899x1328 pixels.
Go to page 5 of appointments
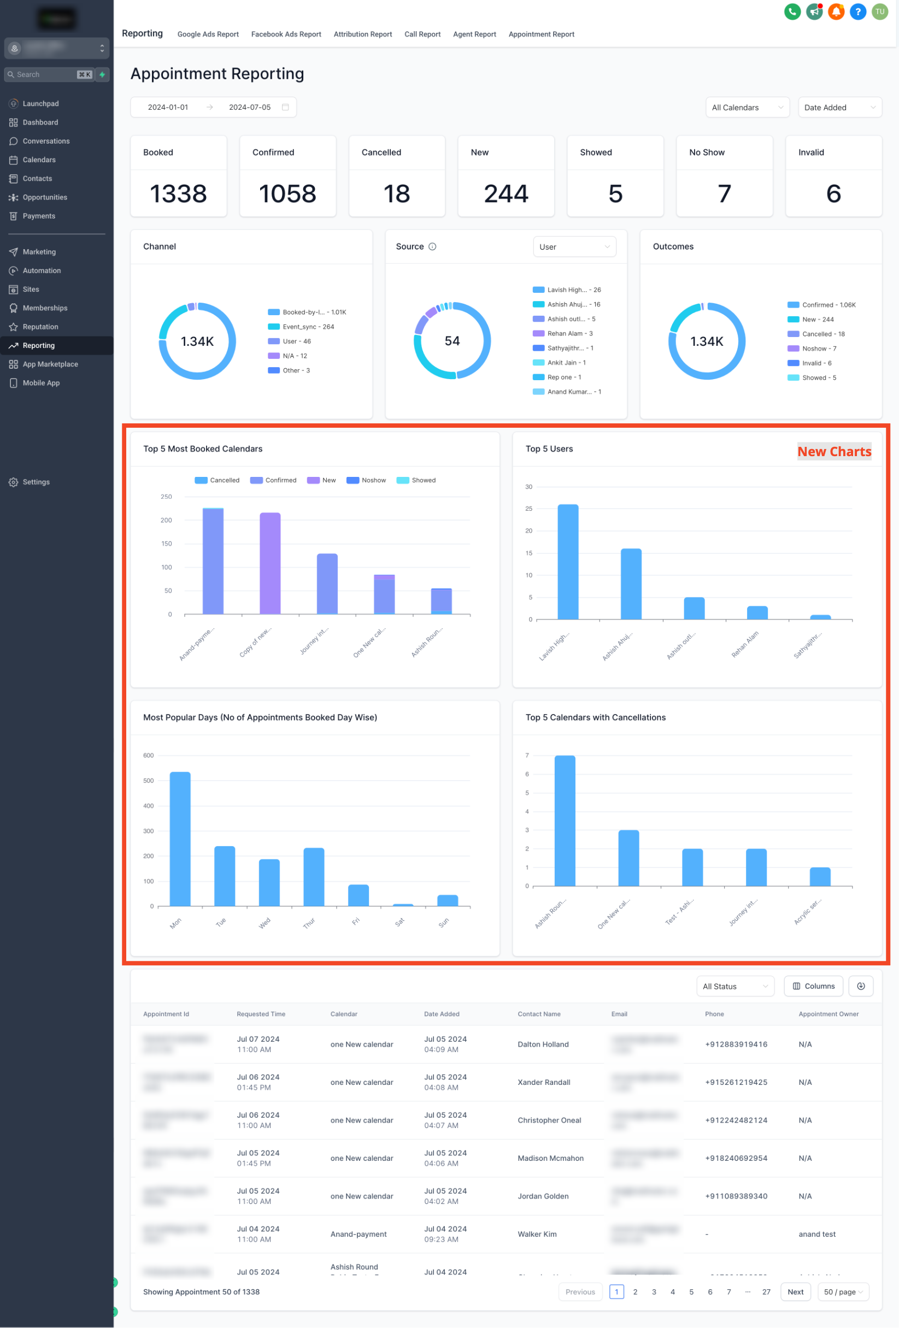[x=691, y=1292]
